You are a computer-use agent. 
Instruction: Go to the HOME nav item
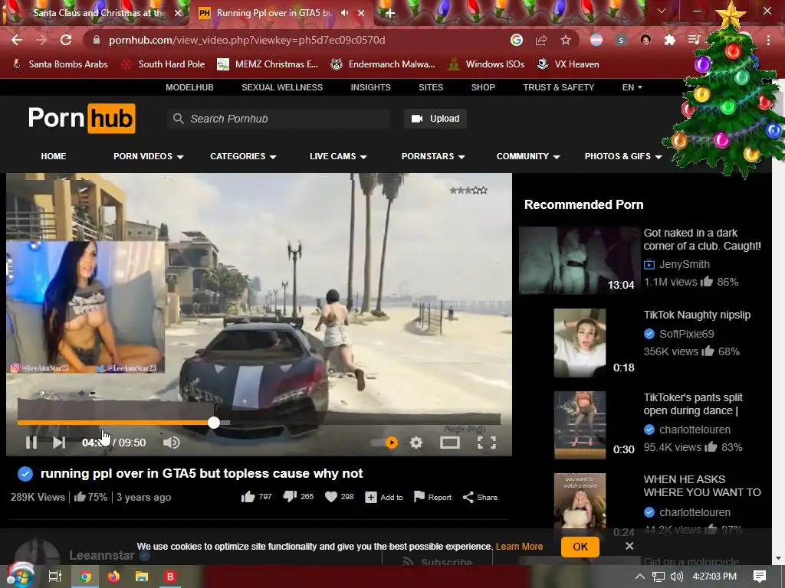click(54, 156)
